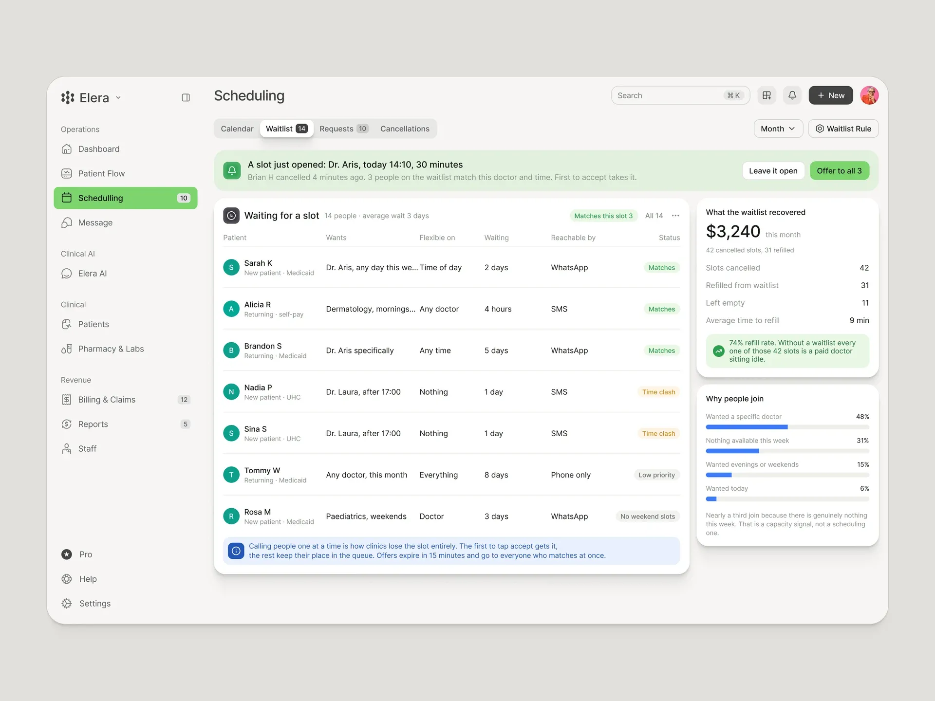The image size is (935, 701).
Task: Click Alicia R Matches status badge
Action: pos(661,309)
